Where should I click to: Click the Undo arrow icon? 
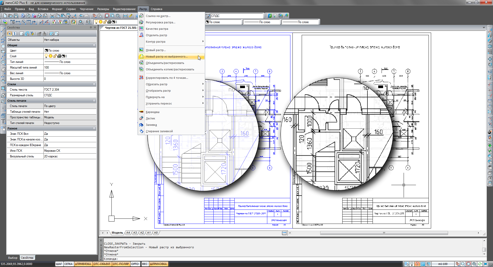81,16
